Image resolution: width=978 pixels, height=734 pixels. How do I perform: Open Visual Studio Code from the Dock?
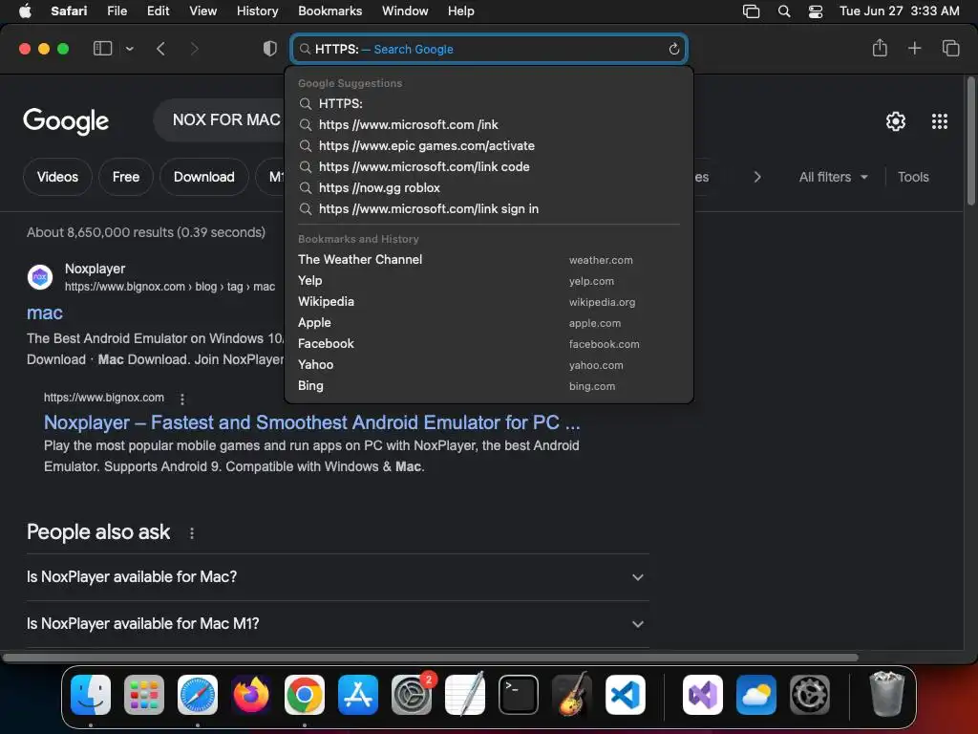click(x=625, y=695)
